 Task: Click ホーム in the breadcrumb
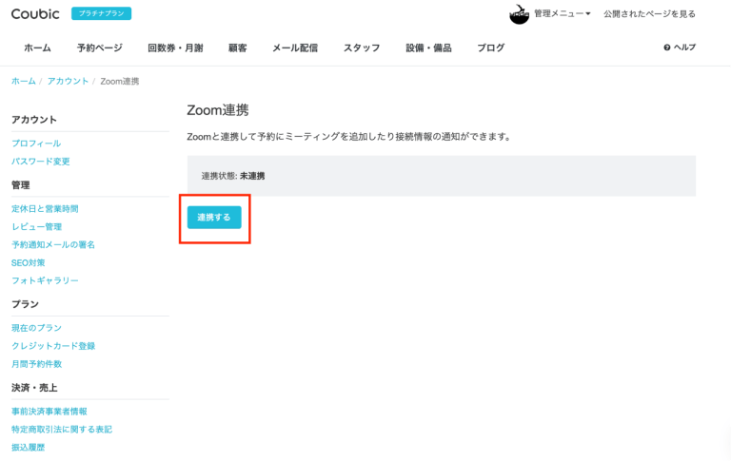(23, 81)
